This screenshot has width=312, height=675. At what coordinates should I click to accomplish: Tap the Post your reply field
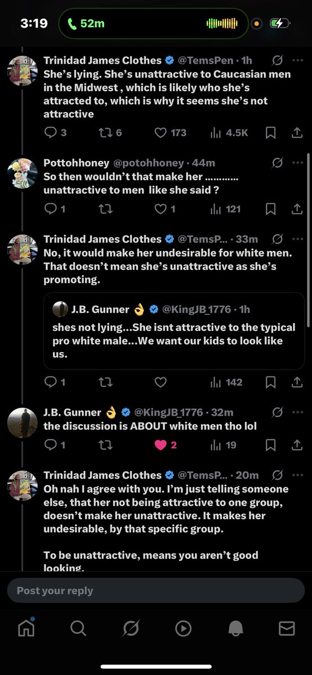[155, 591]
